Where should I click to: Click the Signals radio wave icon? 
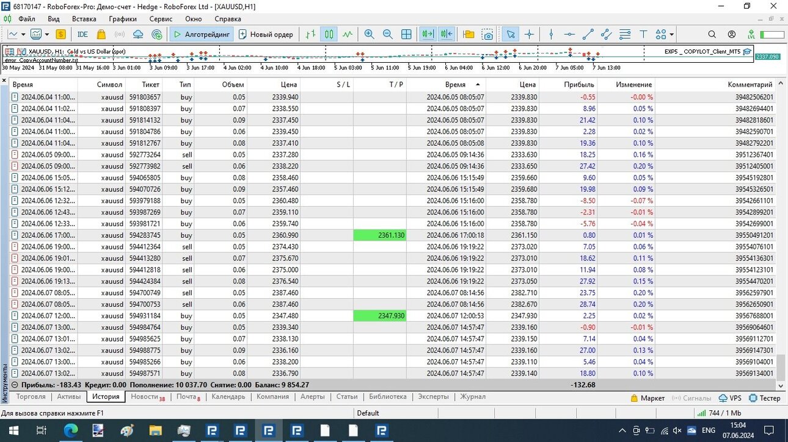click(x=120, y=34)
